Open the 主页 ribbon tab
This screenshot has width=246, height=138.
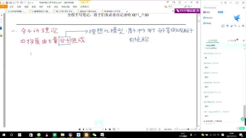click(x=12, y=7)
